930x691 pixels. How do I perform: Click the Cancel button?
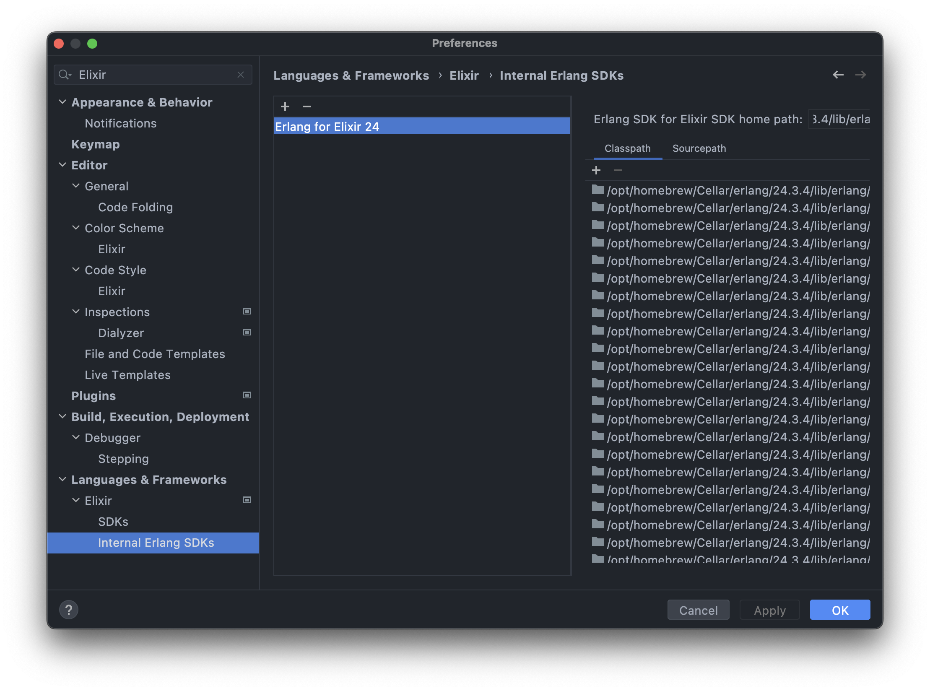[698, 610]
